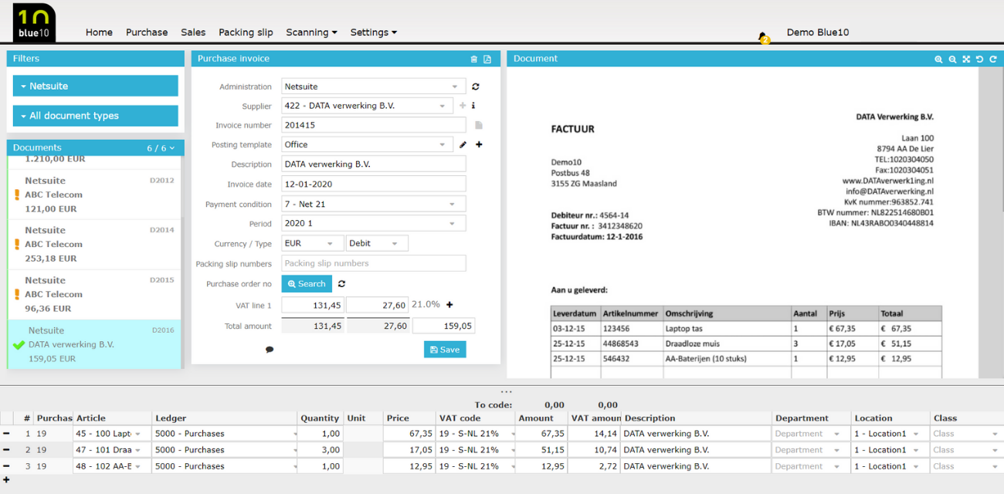
Task: Add a new invoice line below the table
Action: click(6, 480)
